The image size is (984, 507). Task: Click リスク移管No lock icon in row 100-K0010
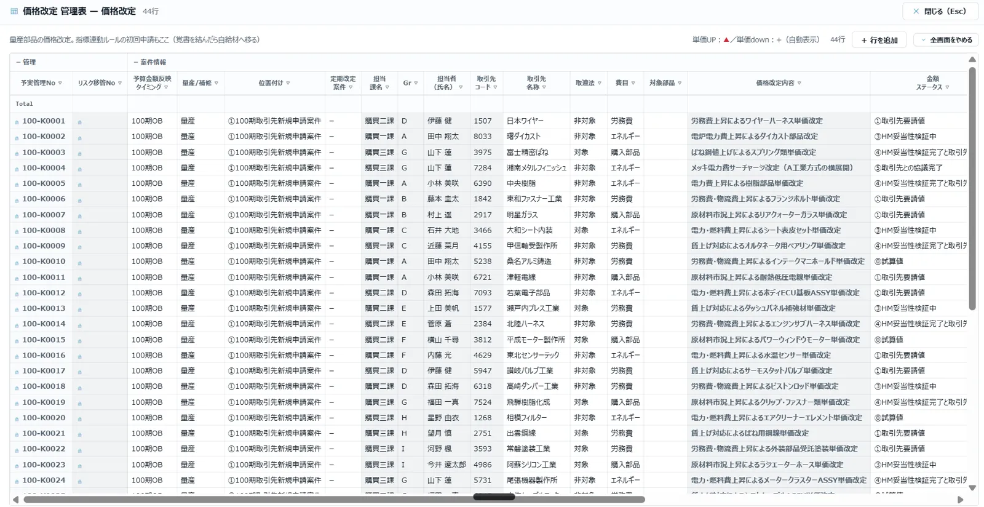pyautogui.click(x=79, y=262)
